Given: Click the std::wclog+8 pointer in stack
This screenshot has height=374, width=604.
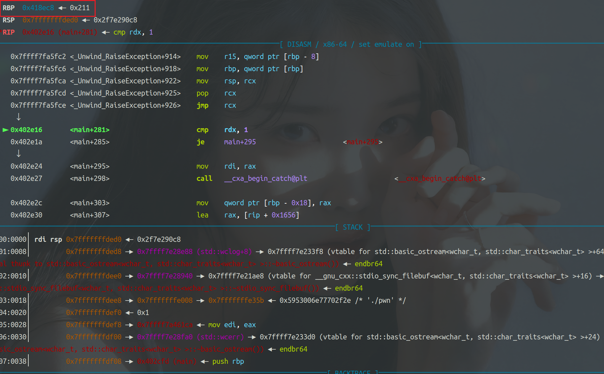Looking at the screenshot, I should point(194,252).
